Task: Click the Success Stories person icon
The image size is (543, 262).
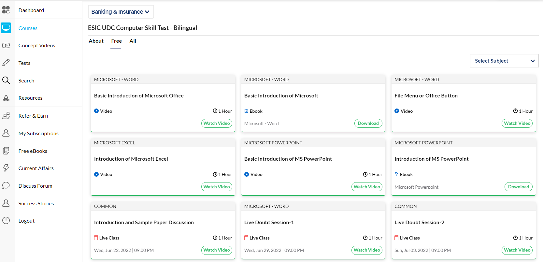Action: (6, 203)
